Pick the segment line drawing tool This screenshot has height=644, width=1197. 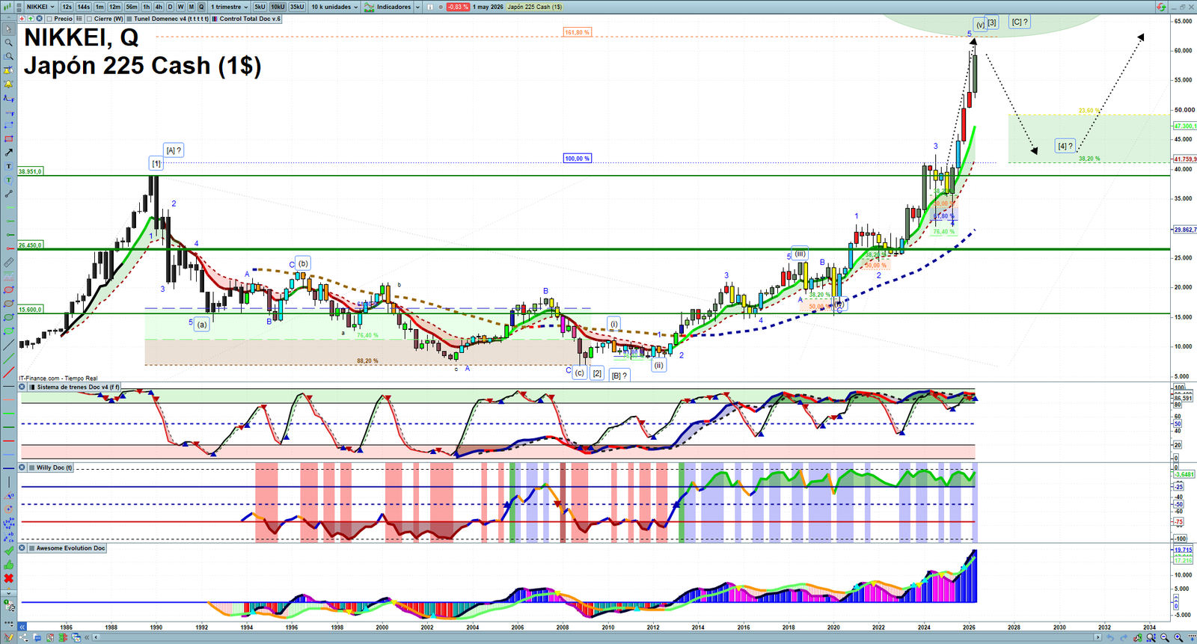click(x=8, y=194)
